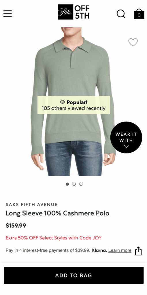The image size is (147, 295).
Task: Select the first image carousel dot
Action: 67,184
